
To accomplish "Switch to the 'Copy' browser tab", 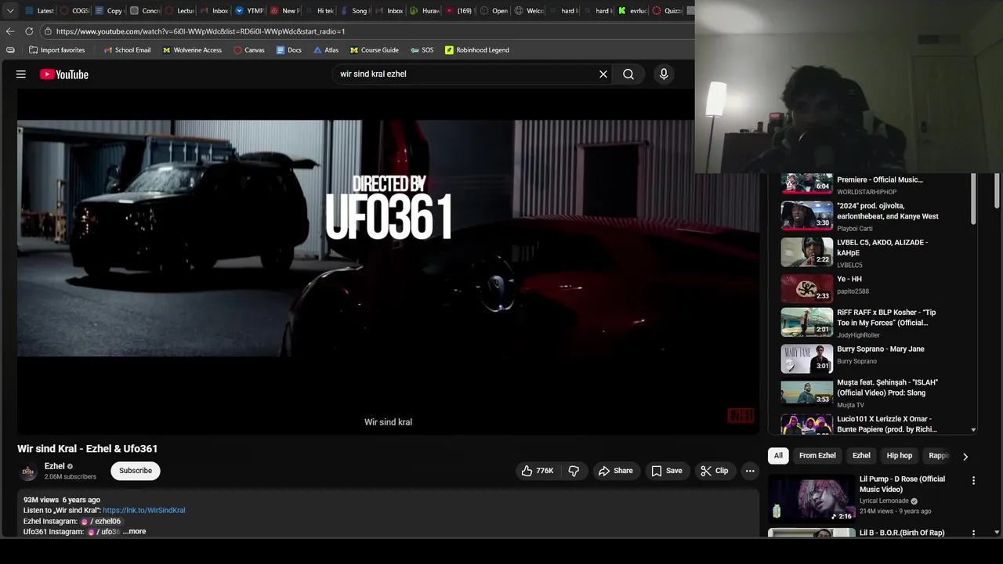I will pos(109,11).
